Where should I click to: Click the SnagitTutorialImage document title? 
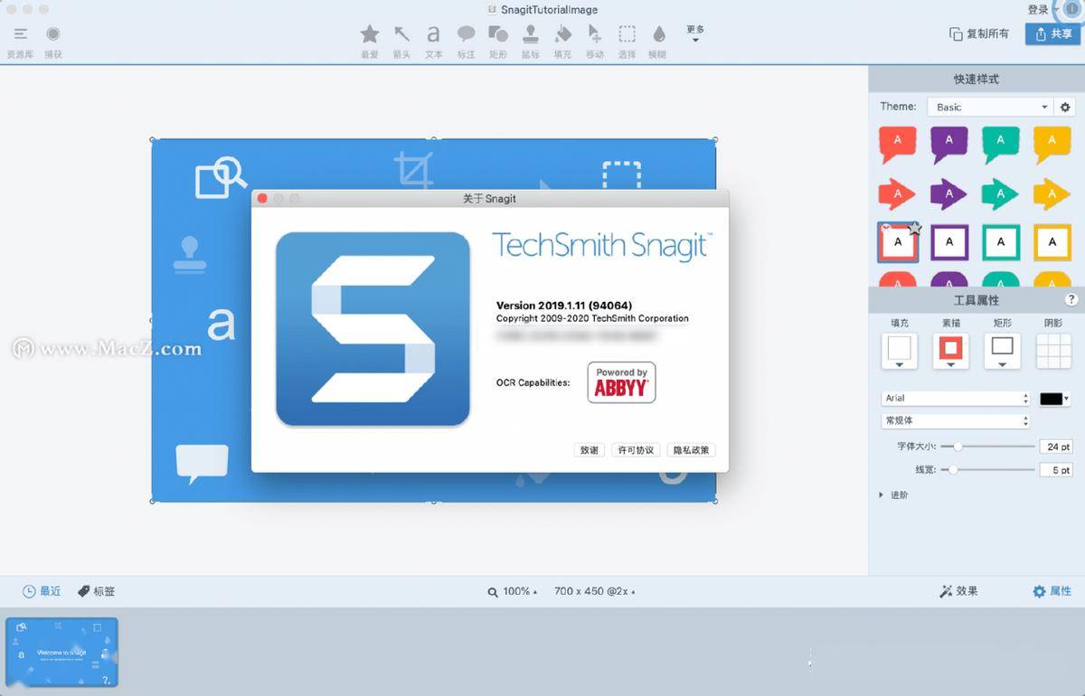(x=549, y=10)
